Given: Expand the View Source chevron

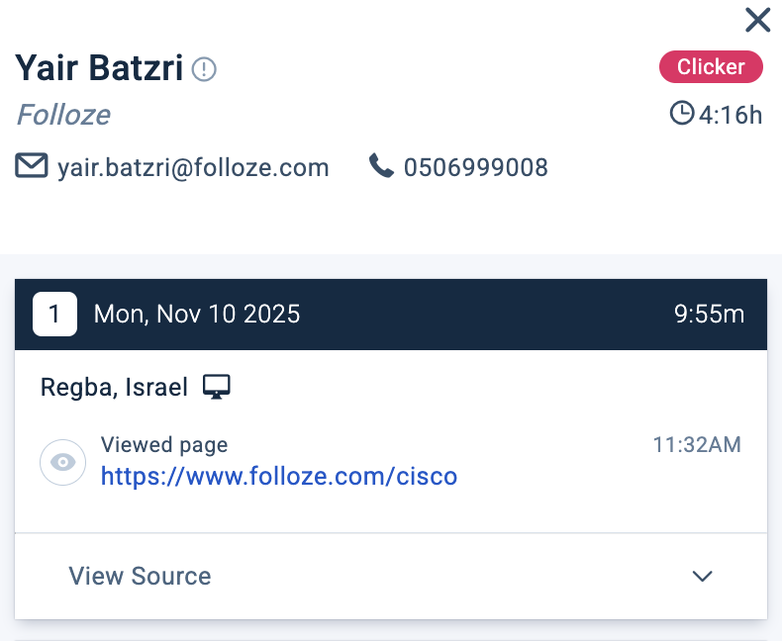Looking at the screenshot, I should [703, 577].
